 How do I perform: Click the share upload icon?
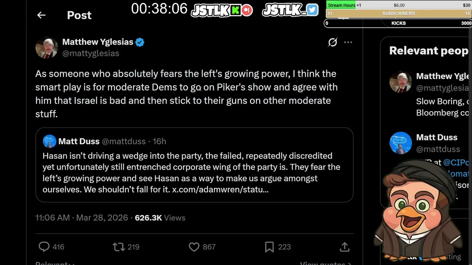point(344,247)
